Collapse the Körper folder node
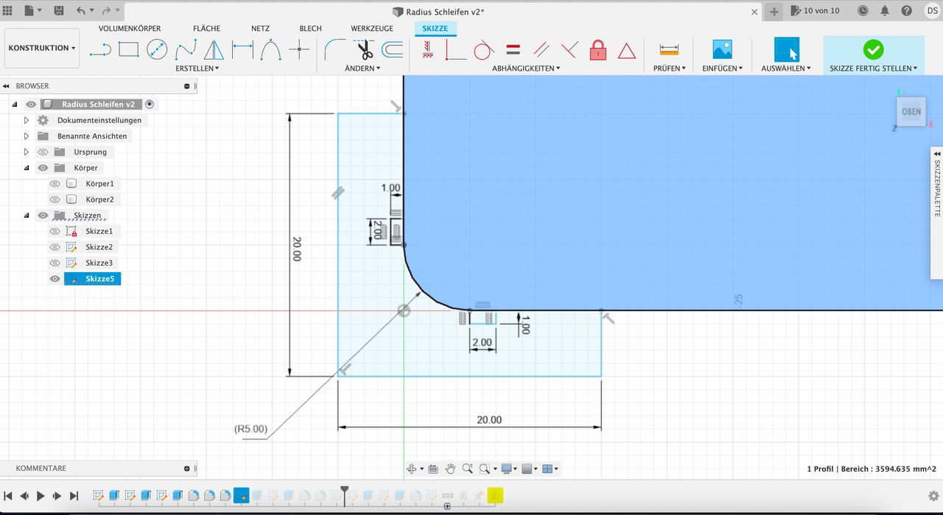The width and height of the screenshot is (943, 515). tap(27, 168)
